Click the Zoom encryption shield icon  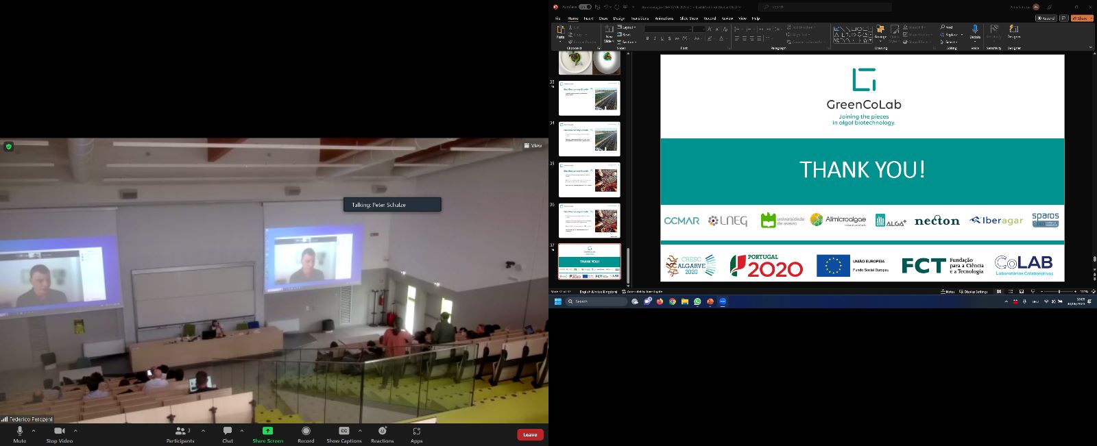pos(8,146)
